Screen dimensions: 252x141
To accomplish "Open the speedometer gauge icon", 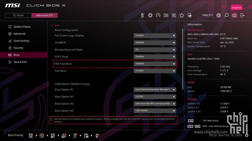I will point(158,15).
